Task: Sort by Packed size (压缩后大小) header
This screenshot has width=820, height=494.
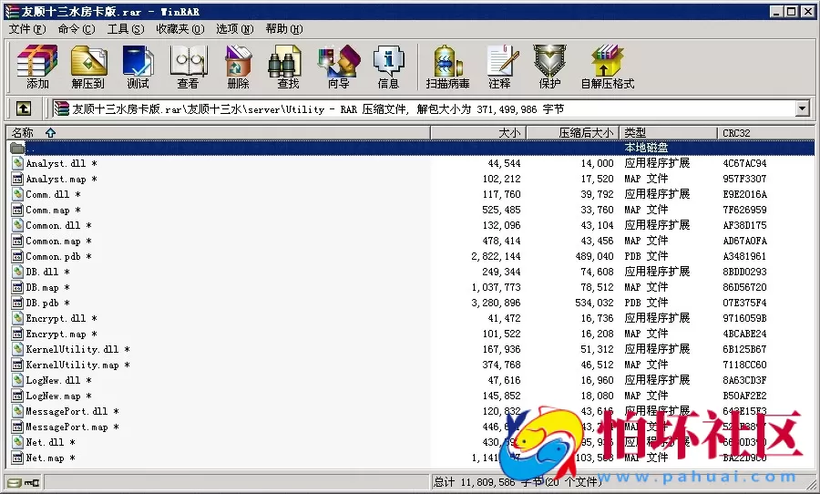Action: click(573, 133)
